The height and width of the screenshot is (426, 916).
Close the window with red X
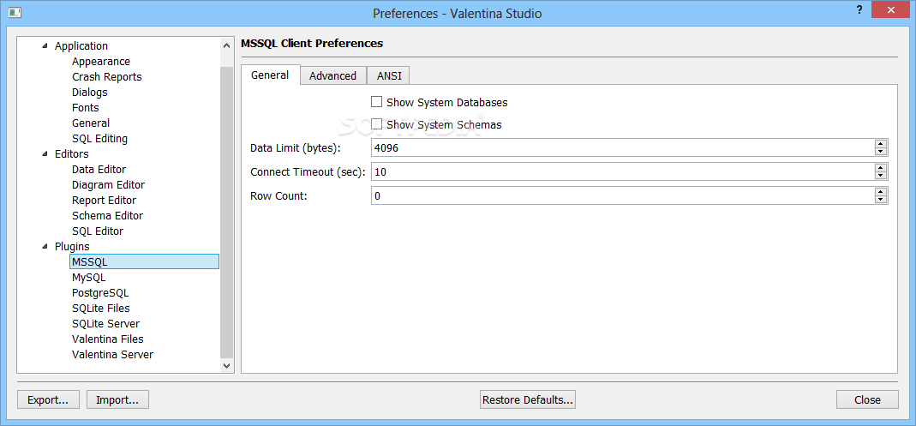(x=891, y=9)
